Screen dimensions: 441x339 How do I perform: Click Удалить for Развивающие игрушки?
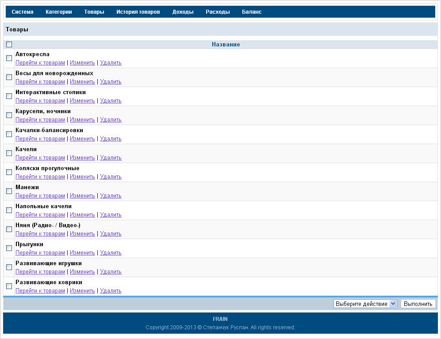[111, 272]
